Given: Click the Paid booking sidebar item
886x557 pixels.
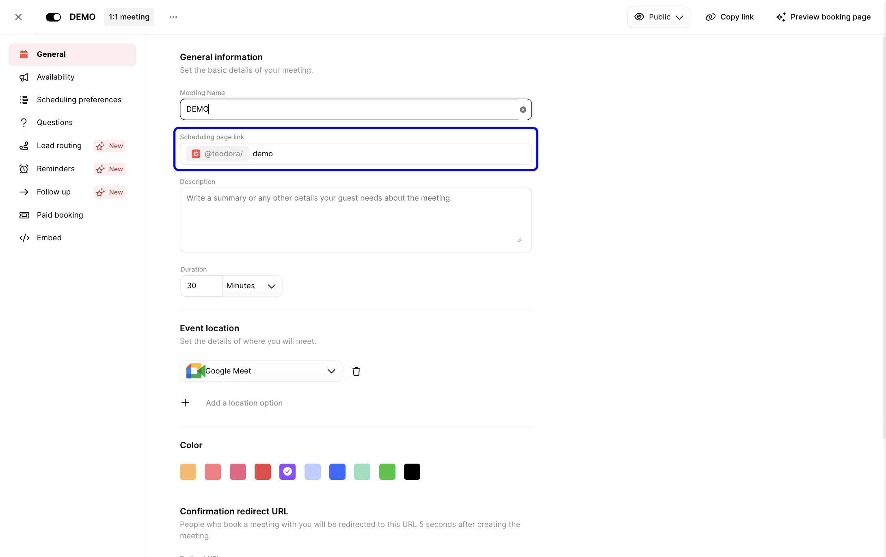Looking at the screenshot, I should [60, 215].
